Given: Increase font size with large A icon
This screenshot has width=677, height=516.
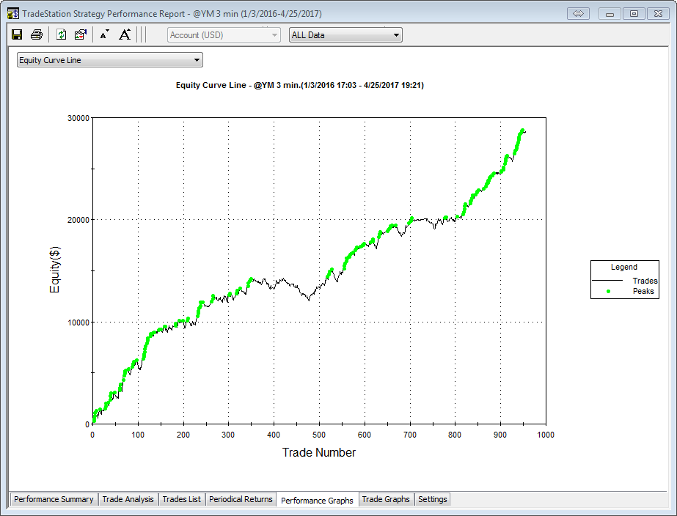Looking at the screenshot, I should pos(125,34).
